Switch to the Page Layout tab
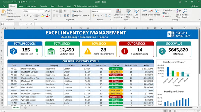This screenshot has width=201, height=112. 31,6
